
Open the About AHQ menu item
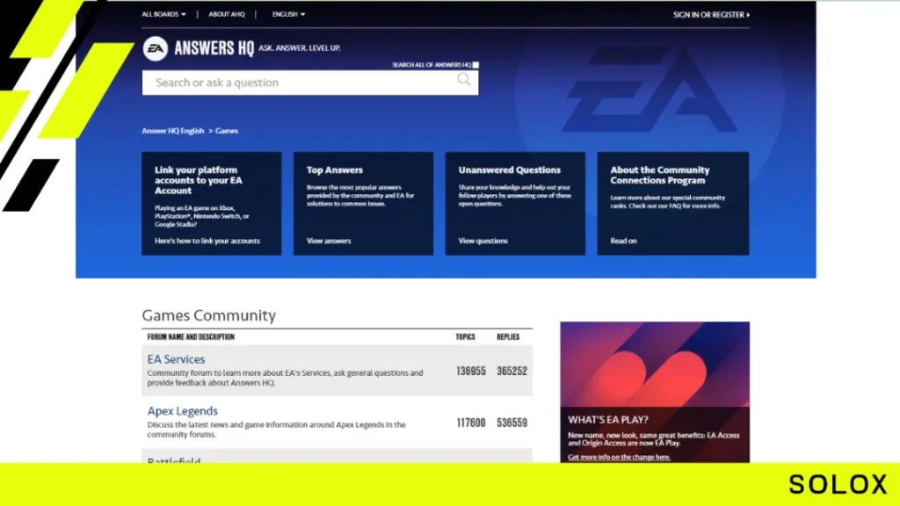pyautogui.click(x=227, y=14)
